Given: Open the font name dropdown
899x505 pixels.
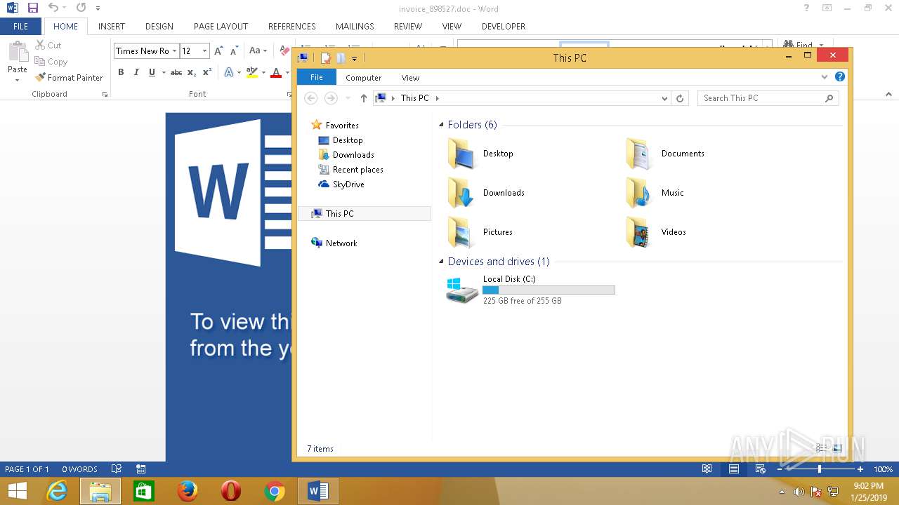Looking at the screenshot, I should (x=174, y=50).
